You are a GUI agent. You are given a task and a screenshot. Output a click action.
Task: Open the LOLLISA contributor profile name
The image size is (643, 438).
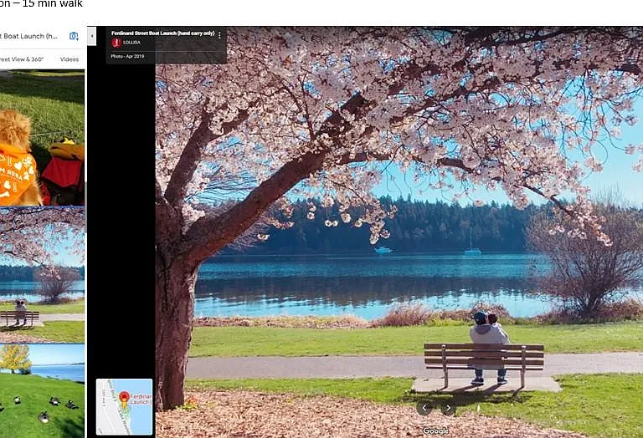131,43
